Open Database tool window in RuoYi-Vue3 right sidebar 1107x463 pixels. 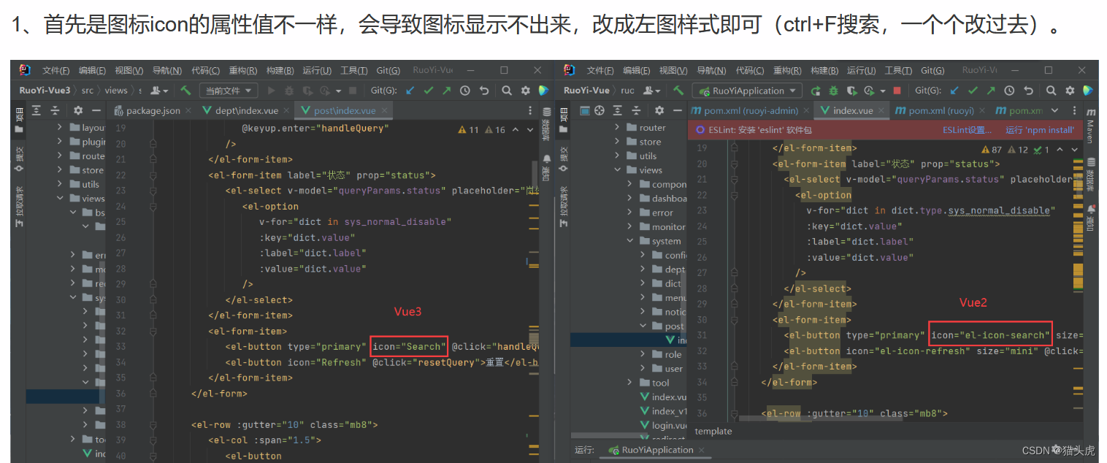pos(545,124)
